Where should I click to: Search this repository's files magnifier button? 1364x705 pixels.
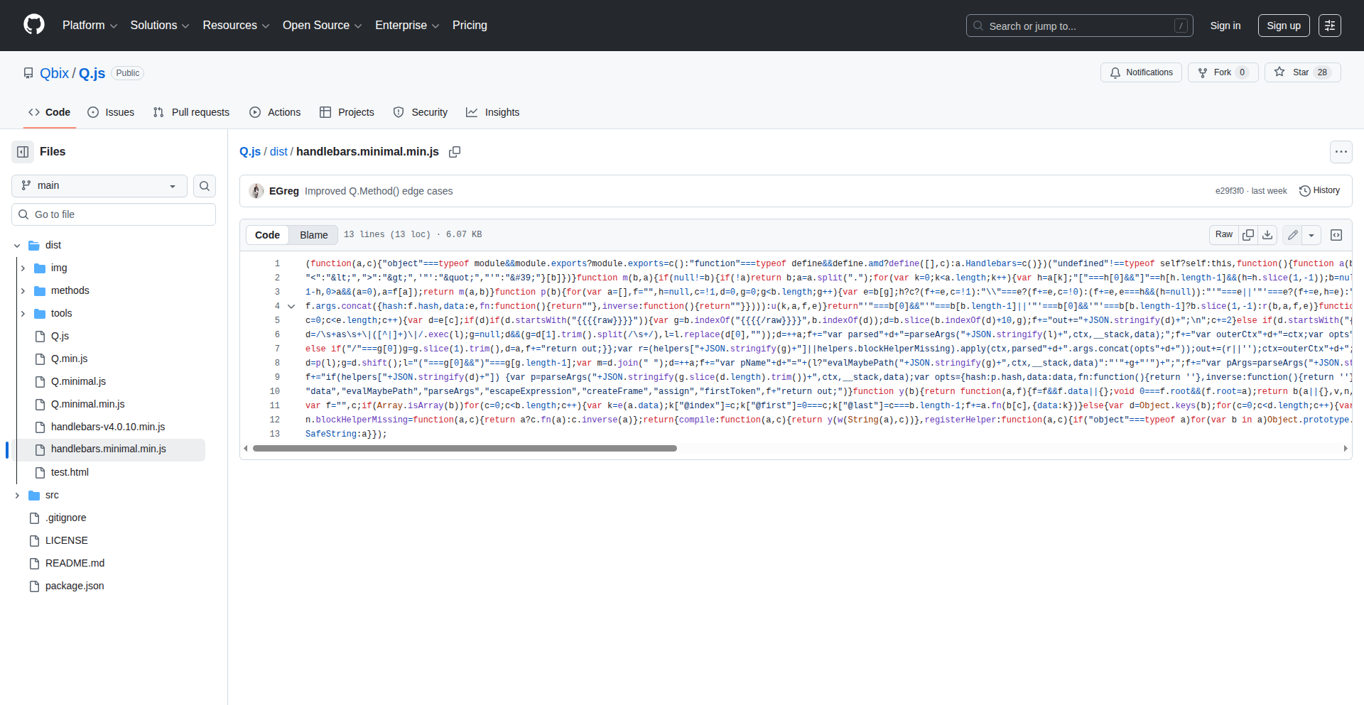point(205,186)
